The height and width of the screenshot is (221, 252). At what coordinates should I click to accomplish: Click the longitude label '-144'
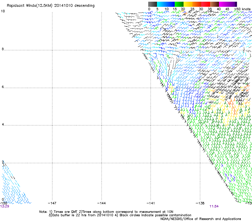coord(101,203)
